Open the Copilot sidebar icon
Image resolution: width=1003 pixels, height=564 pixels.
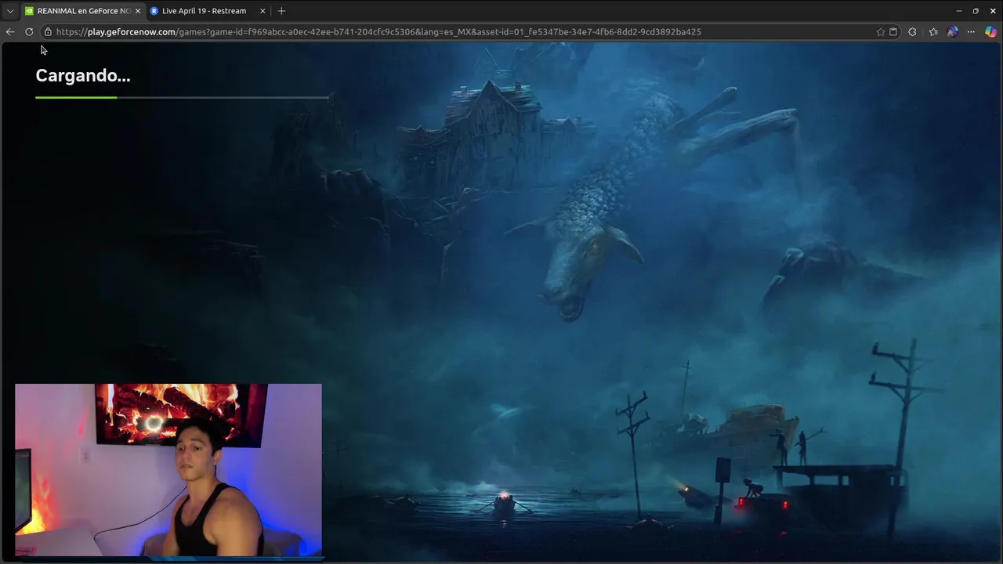990,32
